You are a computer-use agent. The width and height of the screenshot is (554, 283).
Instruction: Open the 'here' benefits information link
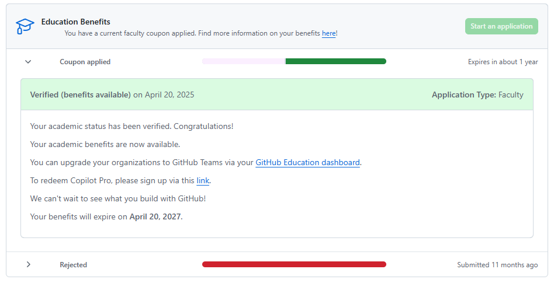click(x=328, y=33)
